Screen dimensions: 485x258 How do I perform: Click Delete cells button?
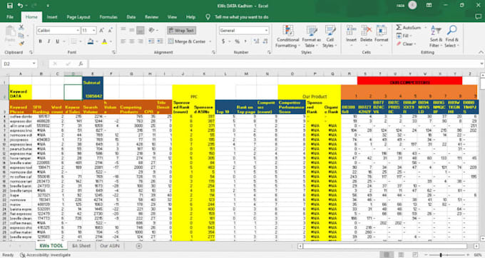[366, 35]
